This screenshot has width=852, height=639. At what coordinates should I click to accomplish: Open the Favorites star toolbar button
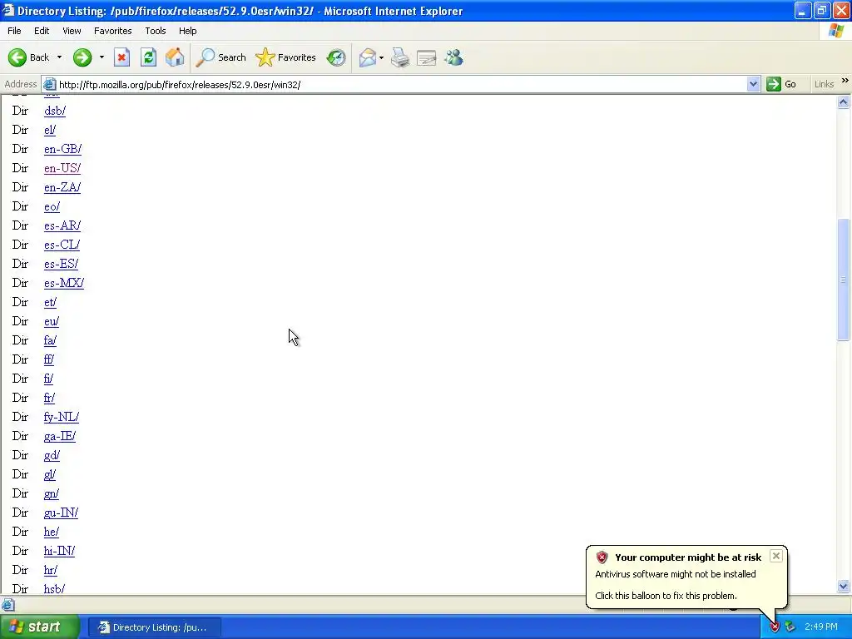coord(286,57)
